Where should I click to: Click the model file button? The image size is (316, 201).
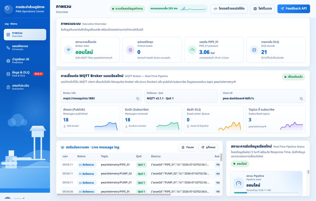point(263,9)
